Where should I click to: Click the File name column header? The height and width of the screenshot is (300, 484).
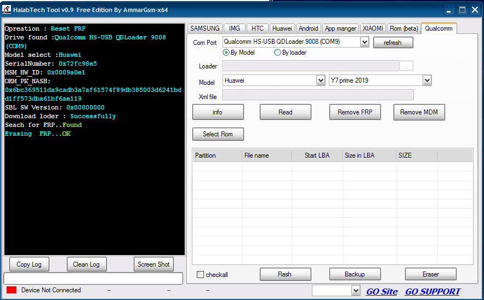click(x=267, y=155)
